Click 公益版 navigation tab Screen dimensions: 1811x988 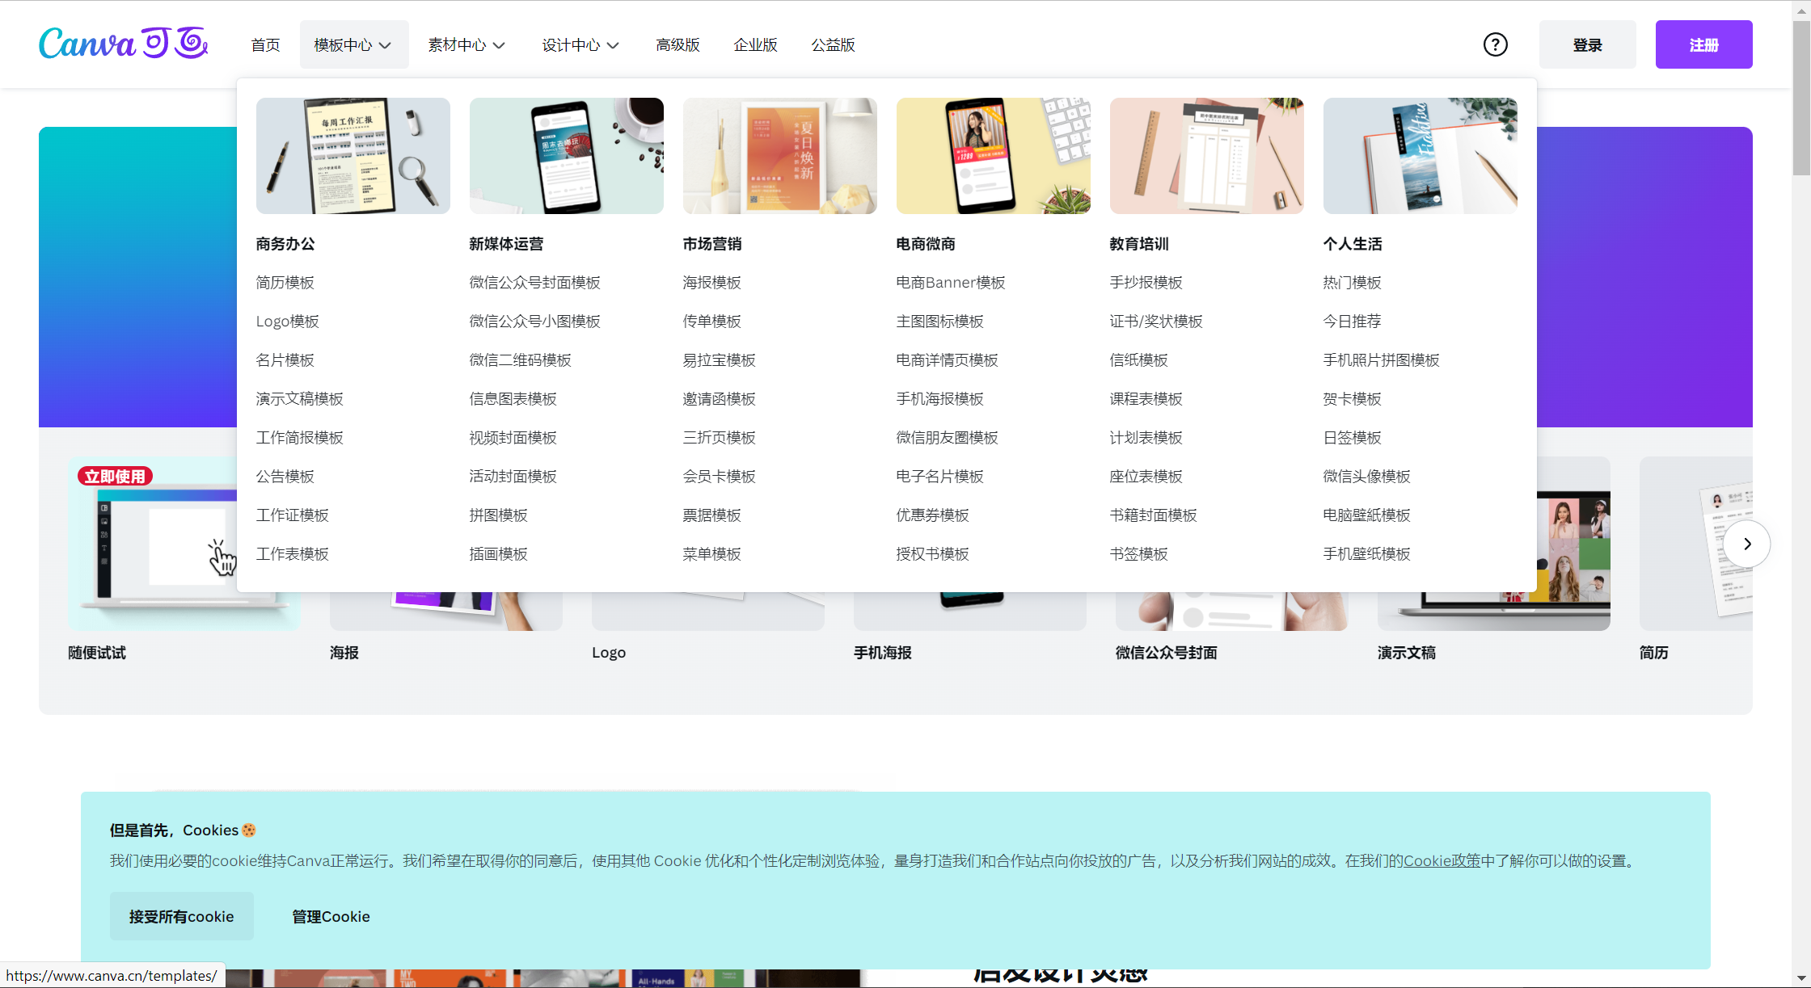point(831,44)
